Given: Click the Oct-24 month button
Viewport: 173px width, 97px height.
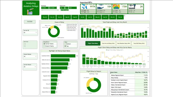Looking at the screenshot, I should (60, 17).
